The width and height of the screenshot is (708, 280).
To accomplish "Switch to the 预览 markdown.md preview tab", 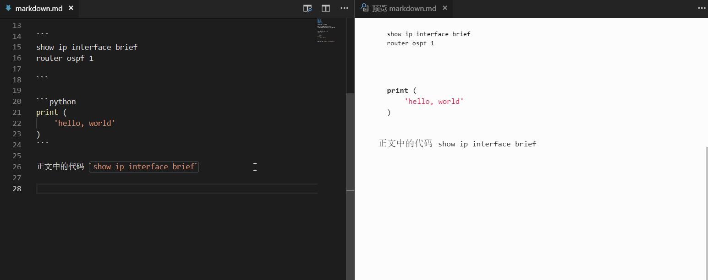I will coord(403,8).
